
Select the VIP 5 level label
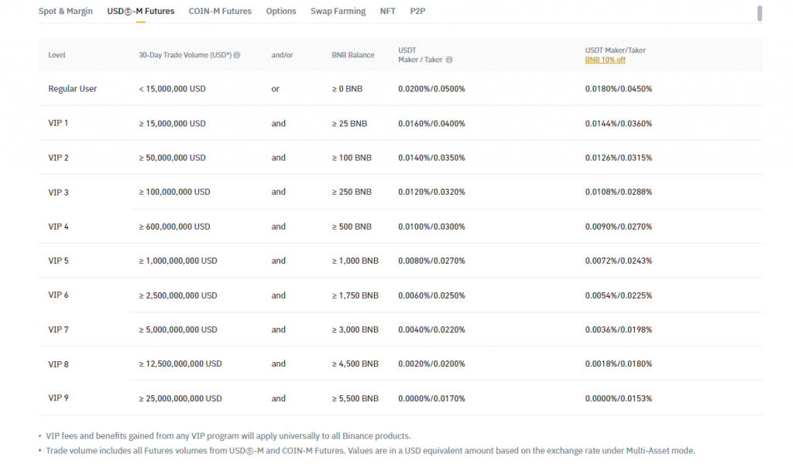[58, 261]
